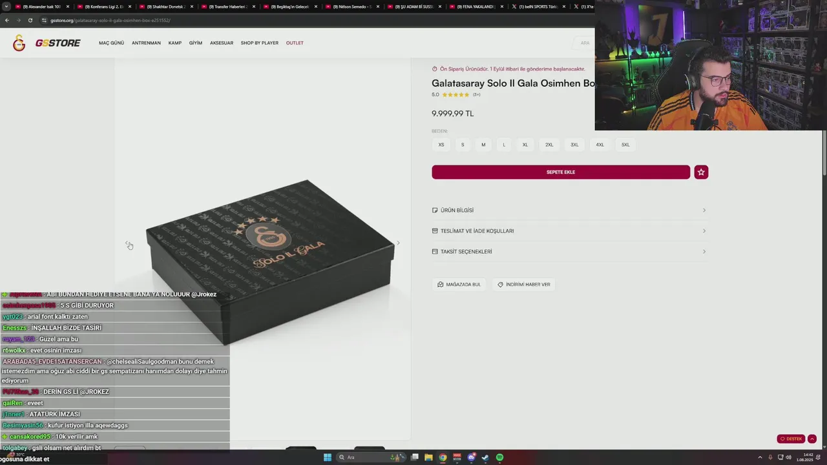Open the DESTEK support chat button
The image size is (827, 465).
pos(791,439)
